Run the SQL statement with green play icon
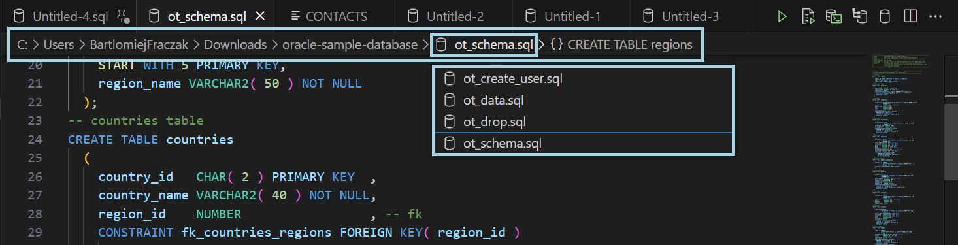958x245 pixels. [x=782, y=16]
